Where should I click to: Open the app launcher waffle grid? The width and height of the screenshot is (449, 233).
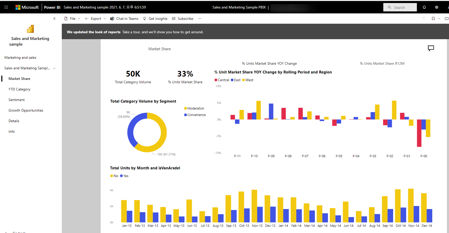(6, 7)
